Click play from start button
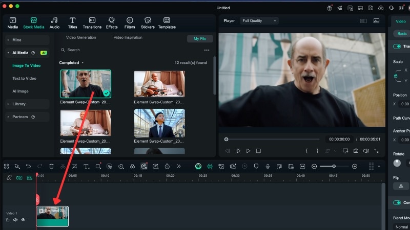 tap(238, 151)
